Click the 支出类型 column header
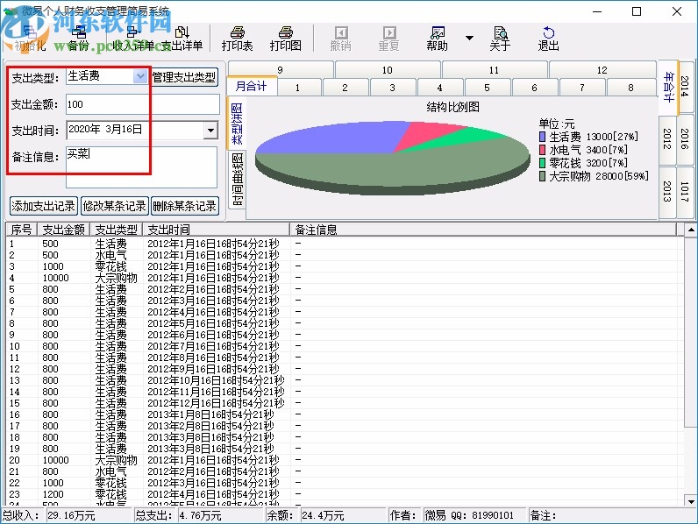Image resolution: width=698 pixels, height=524 pixels. (x=116, y=230)
